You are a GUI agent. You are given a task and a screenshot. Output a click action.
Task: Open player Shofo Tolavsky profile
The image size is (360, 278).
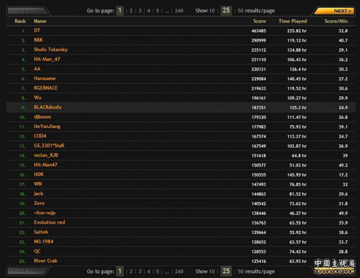point(51,49)
